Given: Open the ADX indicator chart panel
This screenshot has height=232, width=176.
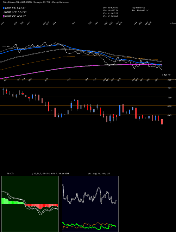Looking at the screenshot, I should pyautogui.click(x=90, y=204).
